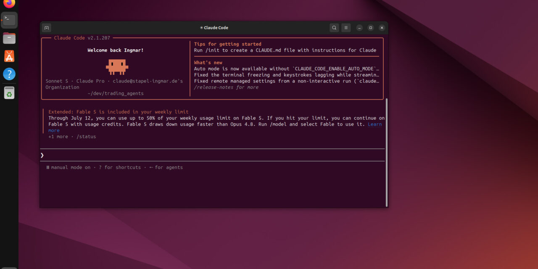
Task: Click the "Through July 12, you can use" line
Action: (216, 118)
